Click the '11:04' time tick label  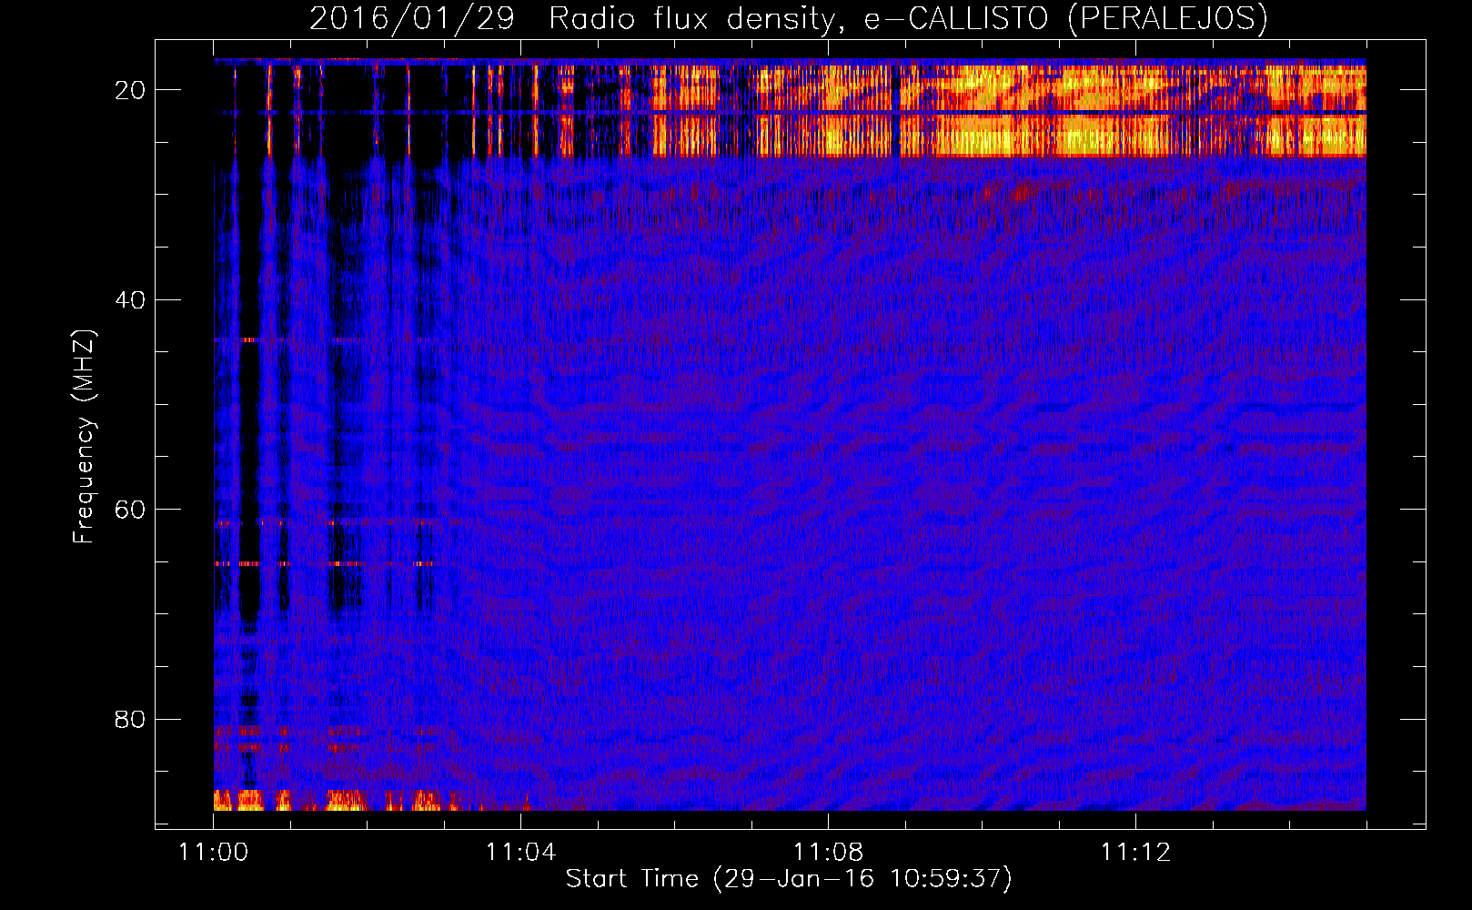[x=520, y=853]
